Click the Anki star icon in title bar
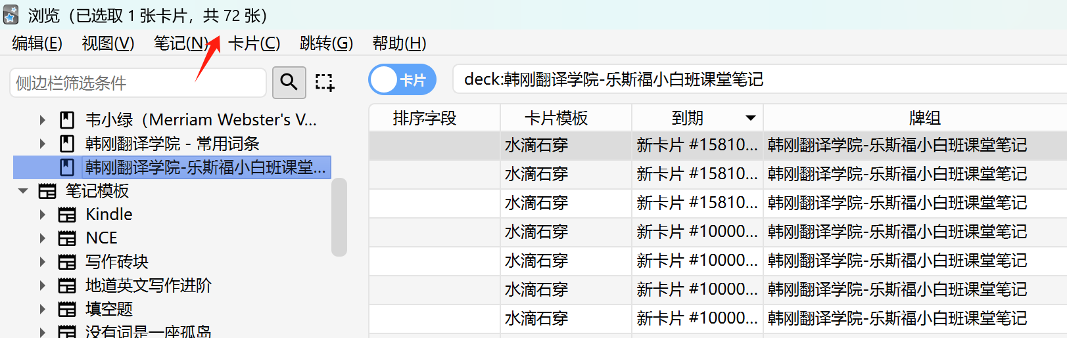The height and width of the screenshot is (338, 1067). (11, 14)
